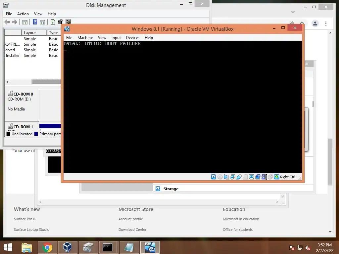Click the Type column header in Disk Management
This screenshot has height=254, width=339.
click(54, 33)
